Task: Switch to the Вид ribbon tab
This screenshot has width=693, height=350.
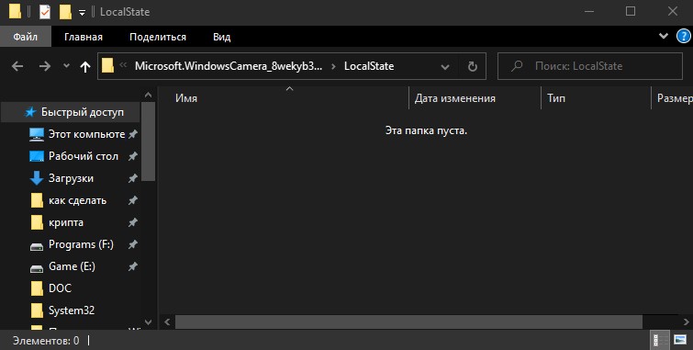Action: 222,37
